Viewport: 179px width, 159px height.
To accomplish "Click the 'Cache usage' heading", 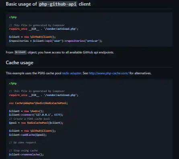I will point(20,63).
